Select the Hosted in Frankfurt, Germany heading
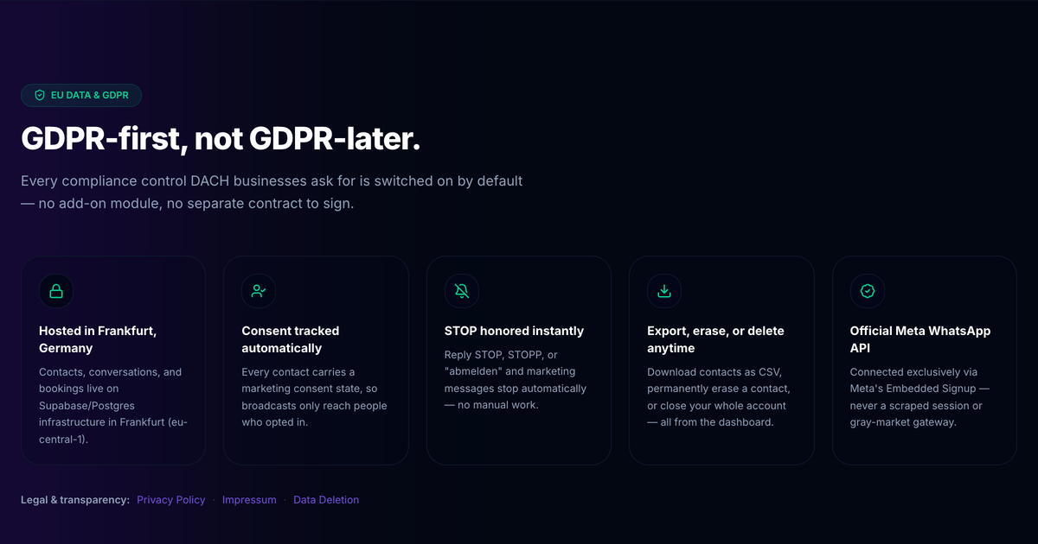The height and width of the screenshot is (544, 1038). click(x=98, y=339)
